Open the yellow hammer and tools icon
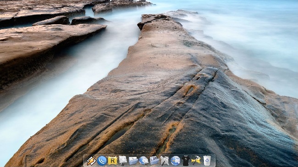This screenshot has height=167, width=298. (x=196, y=161)
